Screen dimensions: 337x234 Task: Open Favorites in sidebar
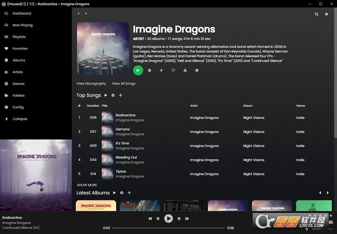click(x=20, y=49)
